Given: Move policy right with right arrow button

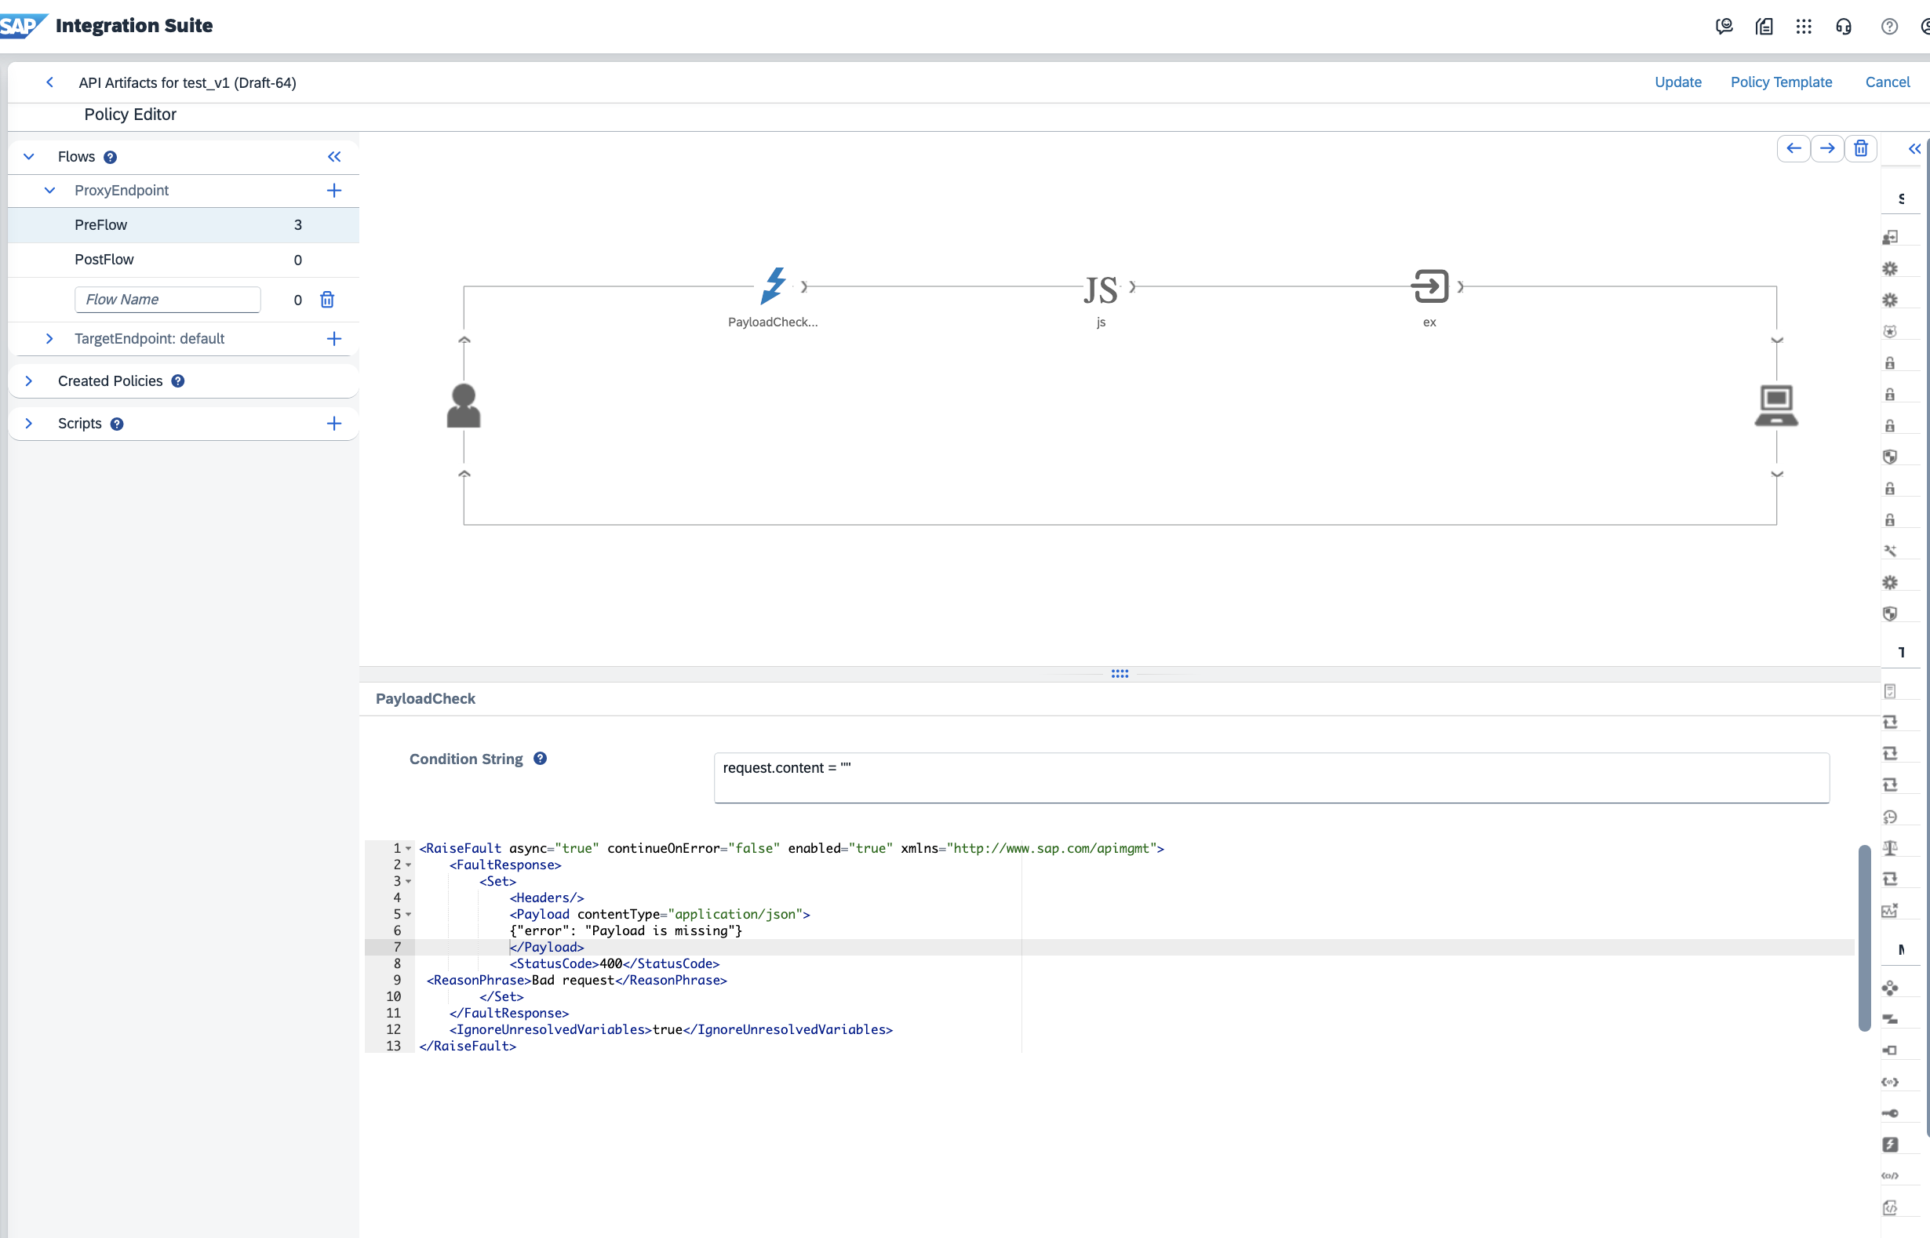Looking at the screenshot, I should (x=1827, y=149).
